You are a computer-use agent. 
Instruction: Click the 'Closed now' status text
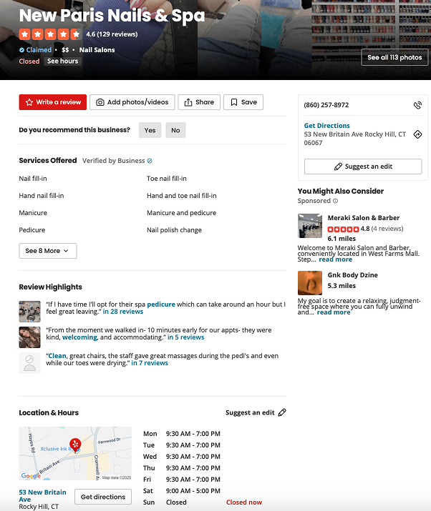coord(244,502)
